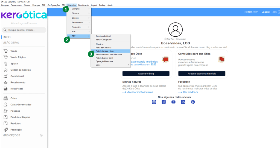Open the Caixa register icon
This screenshot has width=280, height=148.
(6, 98)
